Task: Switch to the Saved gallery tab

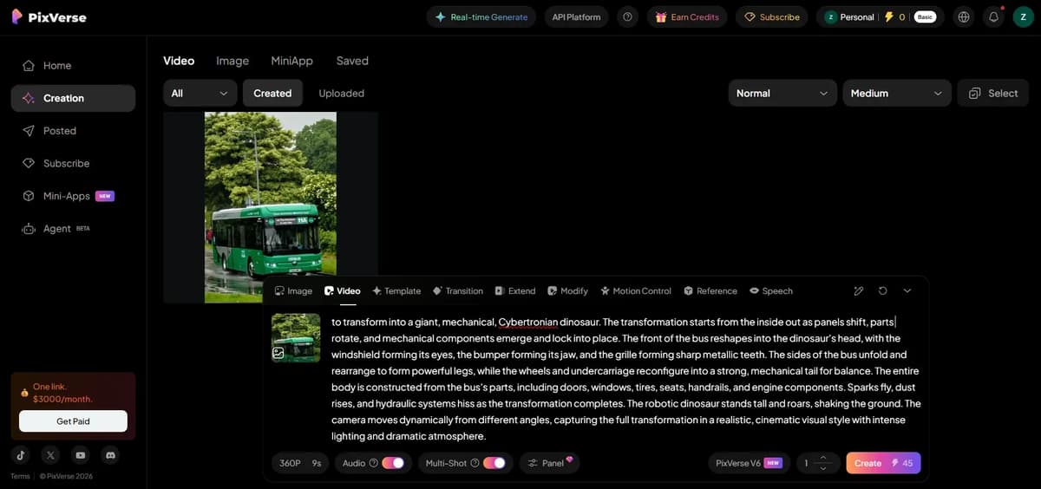Action: coord(352,61)
